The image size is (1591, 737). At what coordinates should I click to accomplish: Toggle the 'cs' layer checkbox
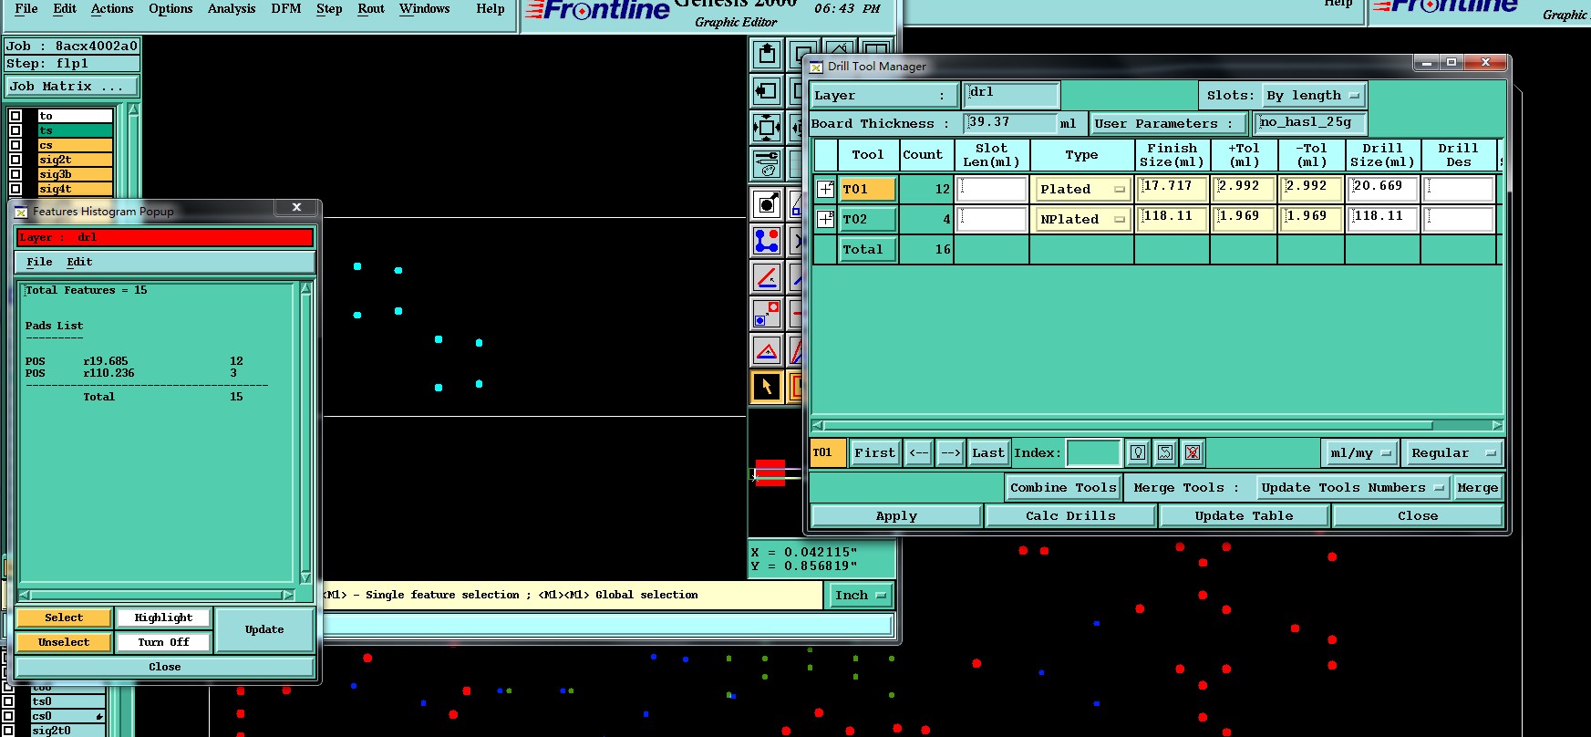pos(15,145)
